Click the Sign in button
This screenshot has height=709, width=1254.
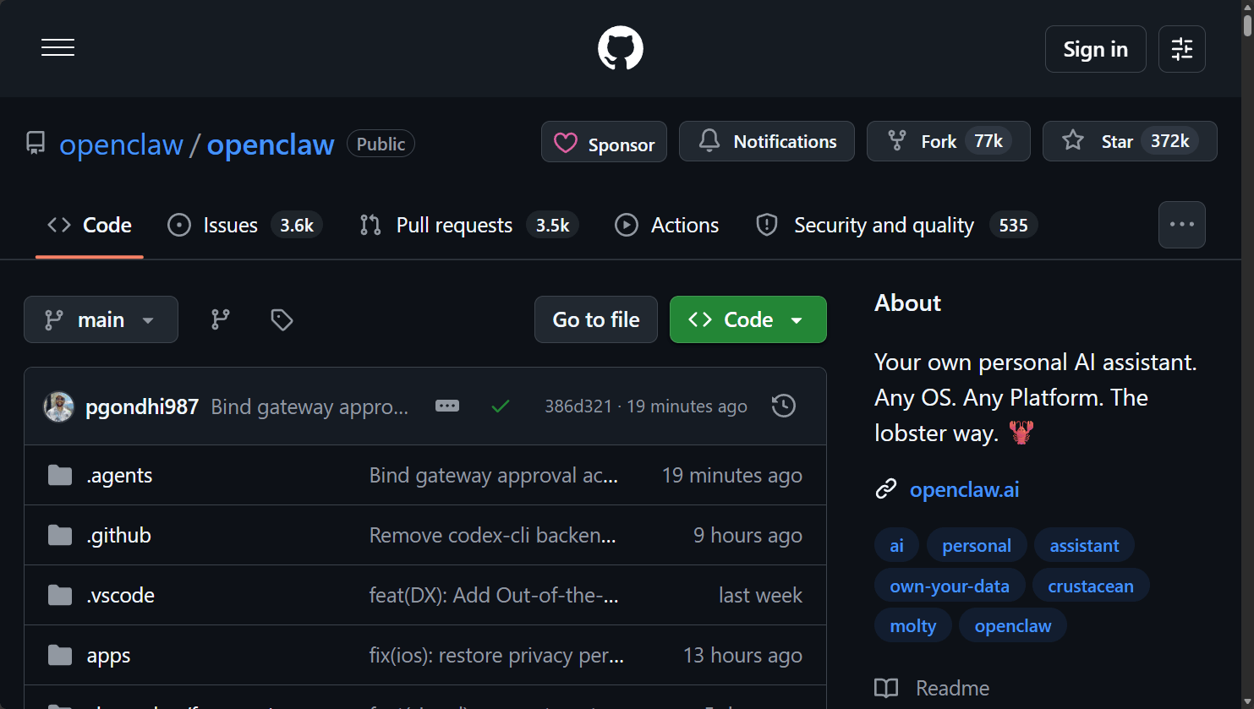click(x=1095, y=49)
